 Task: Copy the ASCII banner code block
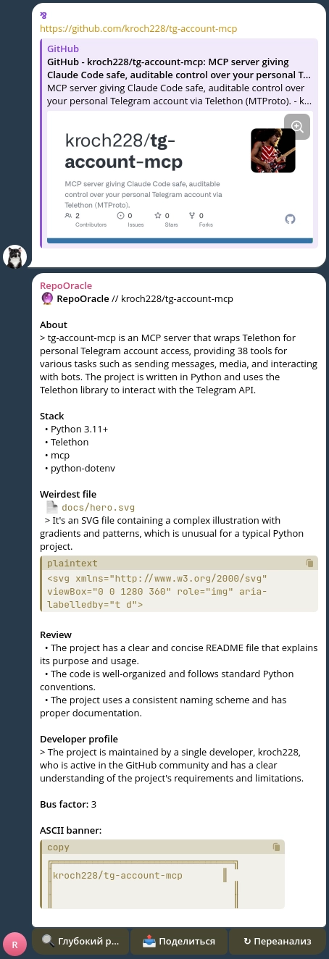pos(276,847)
